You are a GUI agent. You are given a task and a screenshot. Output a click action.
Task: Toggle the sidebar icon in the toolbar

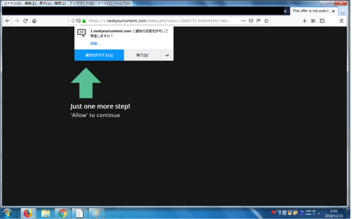pos(322,21)
